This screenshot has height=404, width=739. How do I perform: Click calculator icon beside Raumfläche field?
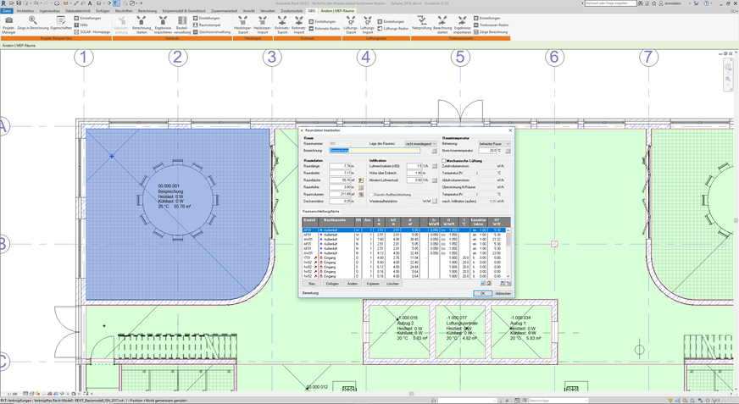click(x=361, y=180)
